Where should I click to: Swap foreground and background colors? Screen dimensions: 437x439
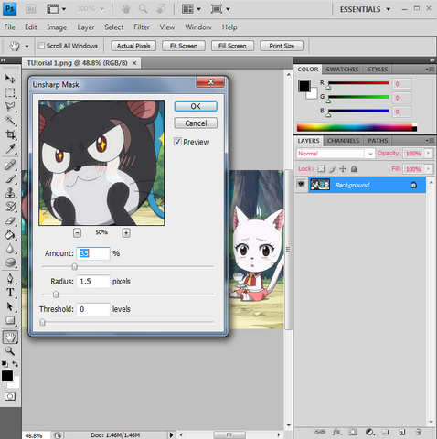(16, 364)
